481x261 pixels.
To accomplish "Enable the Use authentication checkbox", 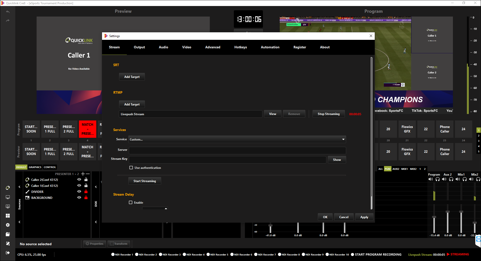I will click(x=131, y=168).
